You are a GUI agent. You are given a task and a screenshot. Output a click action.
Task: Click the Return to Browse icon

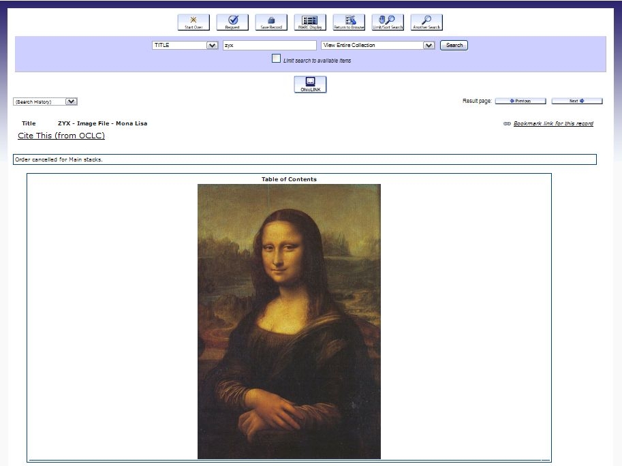(x=349, y=22)
